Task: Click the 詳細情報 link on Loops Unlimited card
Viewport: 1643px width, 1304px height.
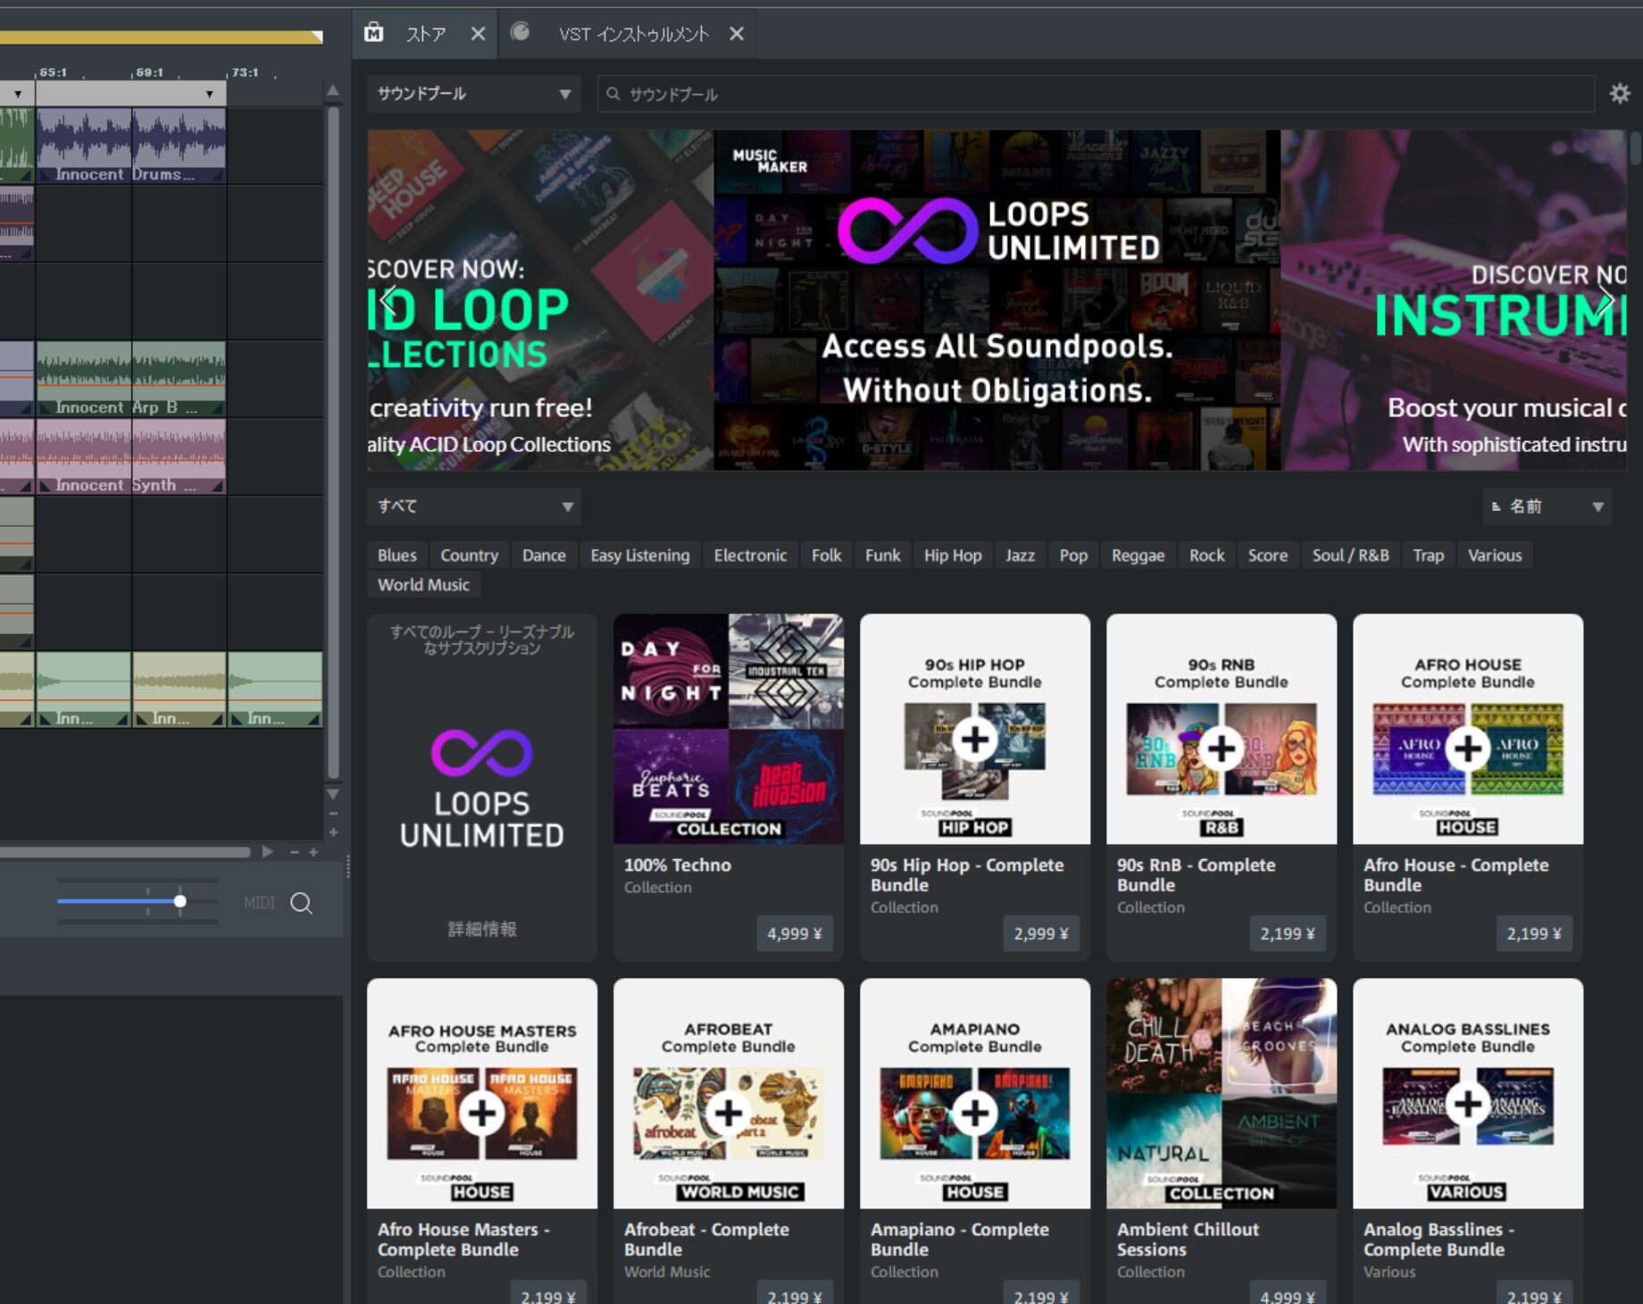Action: point(482,929)
